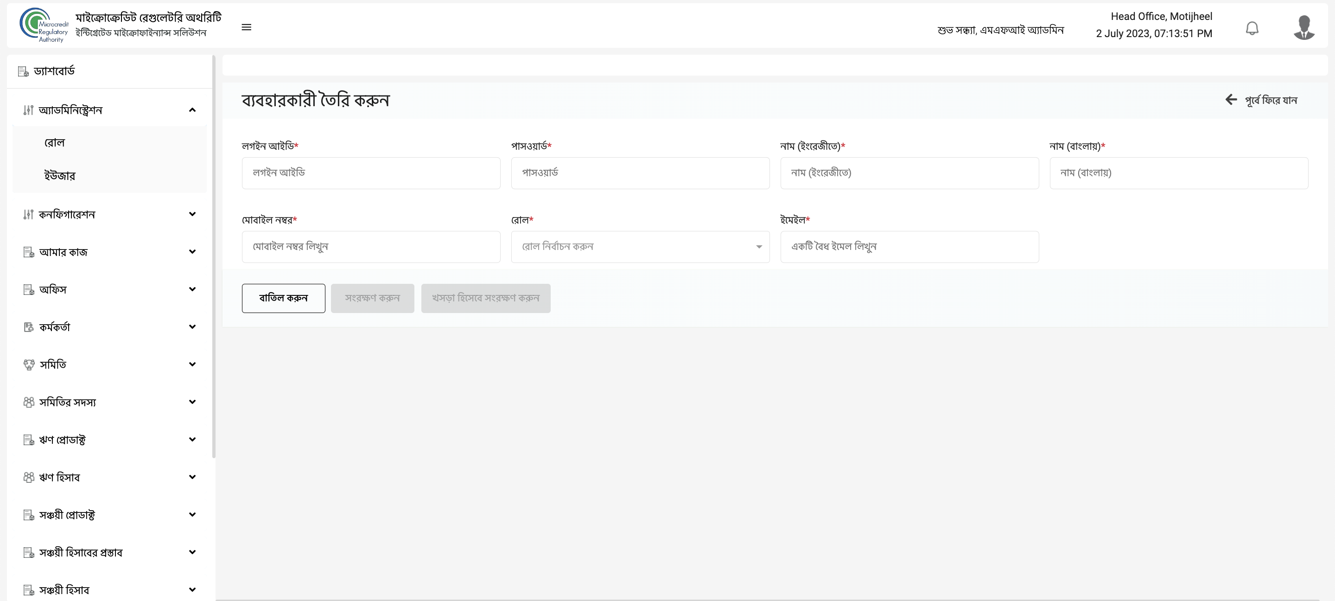This screenshot has height=601, width=1335.
Task: Expand the কর্মকর্তা chevron
Action: [x=192, y=326]
